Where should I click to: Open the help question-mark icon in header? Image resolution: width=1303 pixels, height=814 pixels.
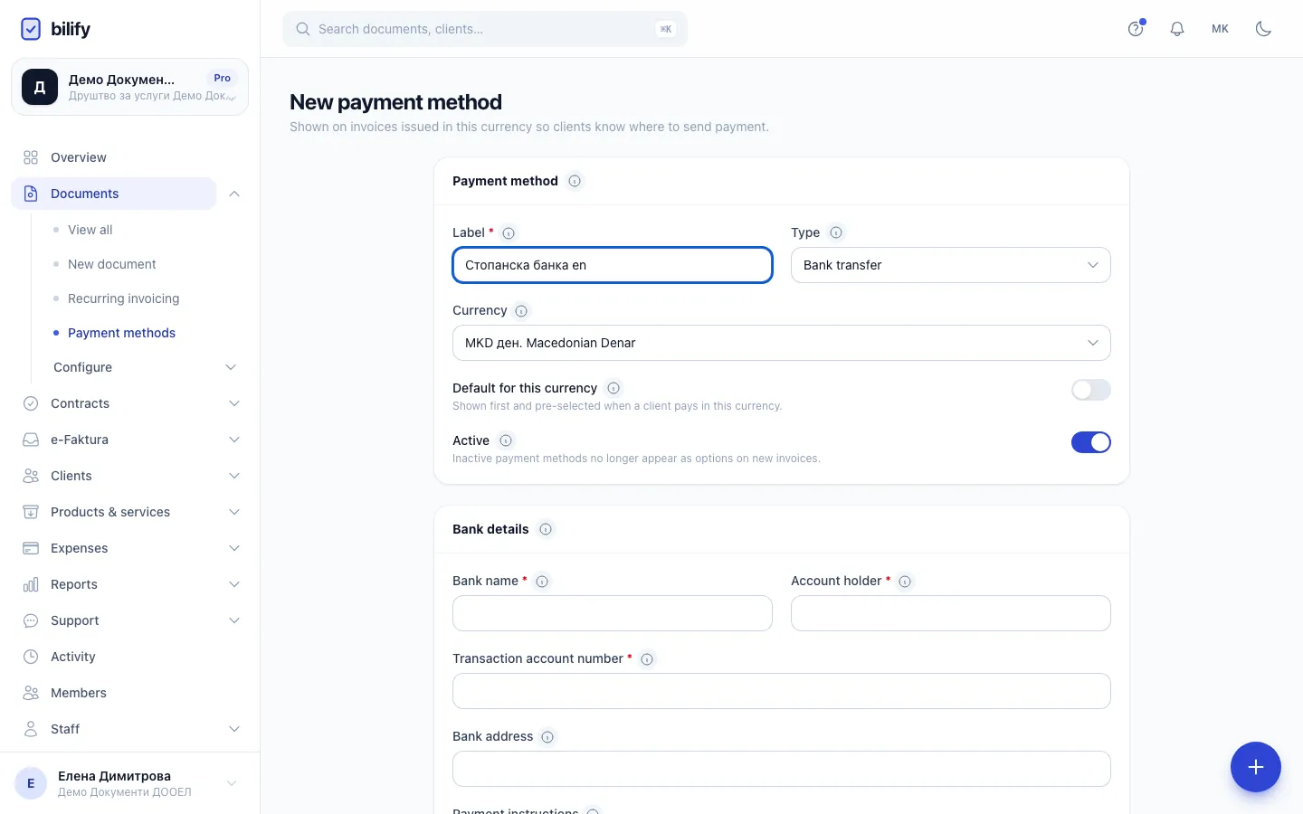1136,29
